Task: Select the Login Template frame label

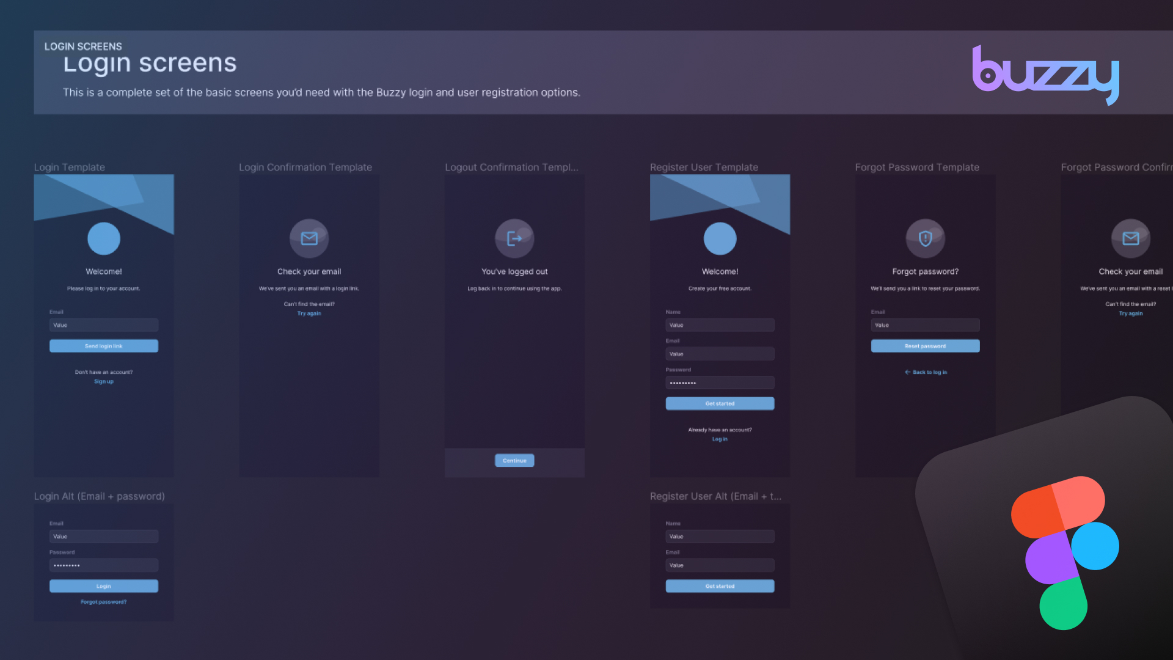Action: [69, 167]
